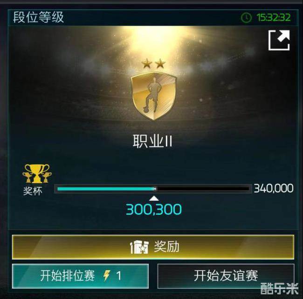
Task: Tap the two gold stars above badge
Action: point(153,63)
